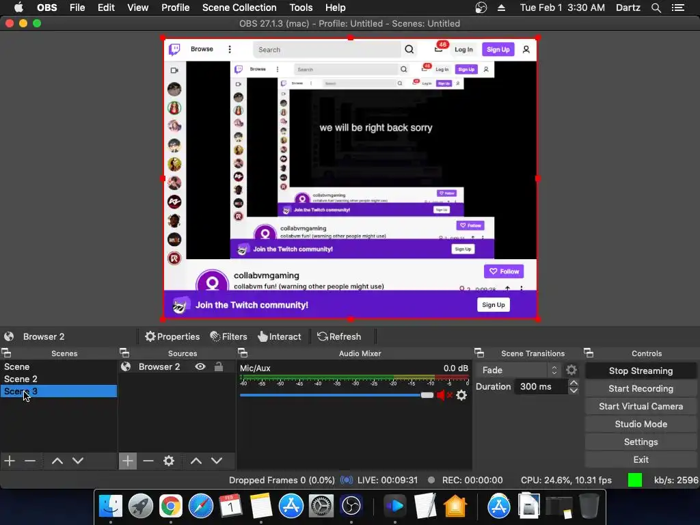700x525 pixels.
Task: Refresh the Browser 2 source
Action: [x=339, y=336]
